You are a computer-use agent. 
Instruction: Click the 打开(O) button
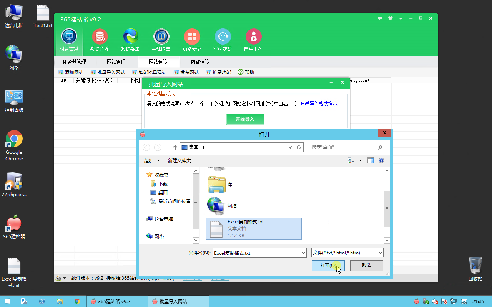328,266
